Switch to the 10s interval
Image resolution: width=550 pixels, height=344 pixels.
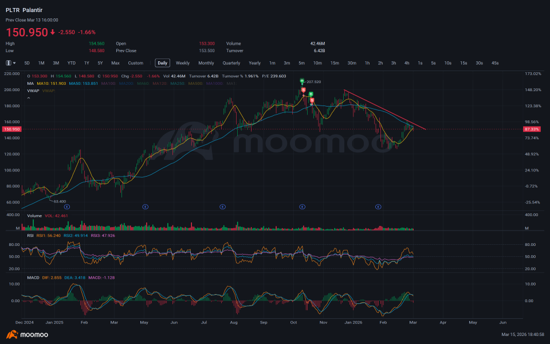(448, 63)
